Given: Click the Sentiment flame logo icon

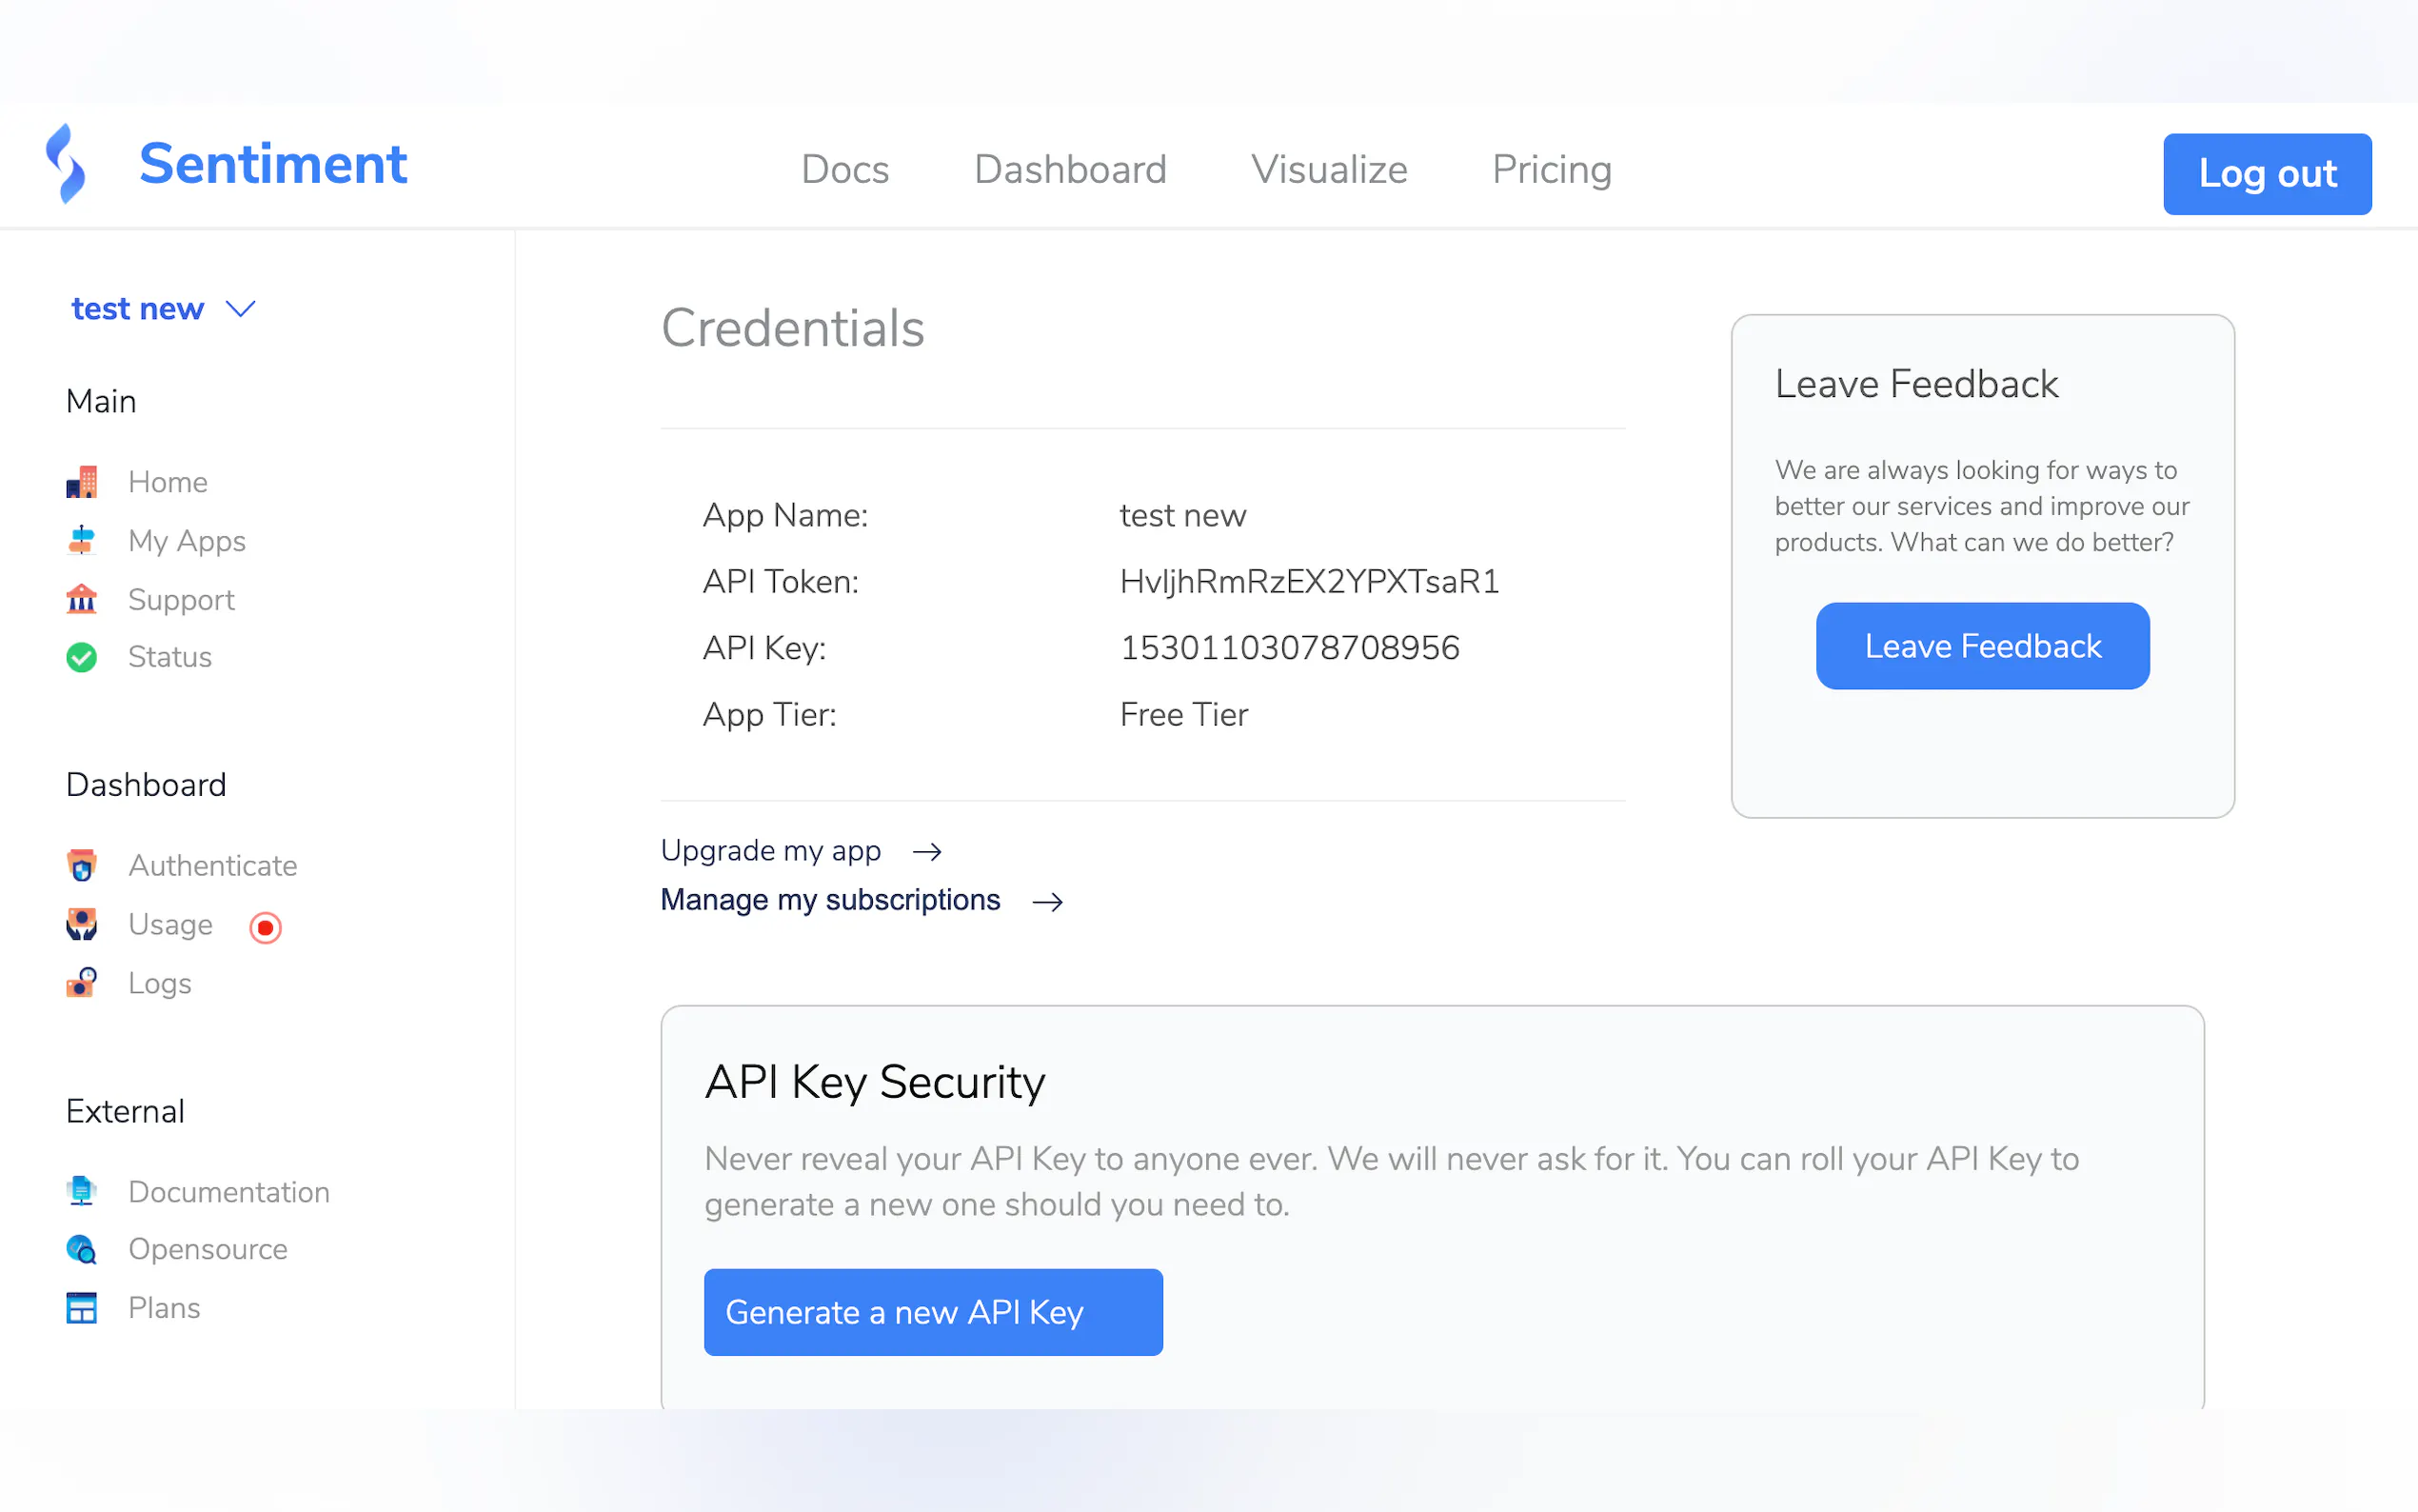Looking at the screenshot, I should coord(66,164).
